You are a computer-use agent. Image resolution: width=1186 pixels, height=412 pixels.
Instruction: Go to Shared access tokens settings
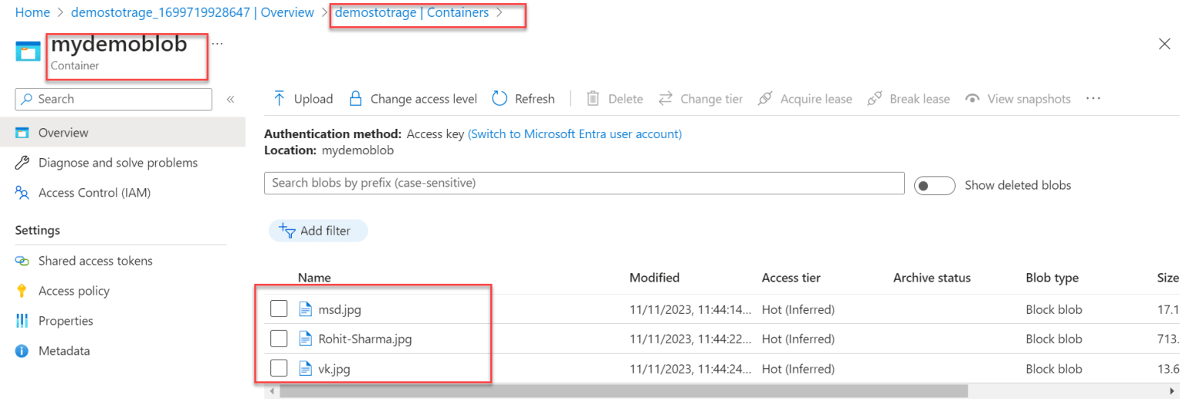[x=95, y=261]
